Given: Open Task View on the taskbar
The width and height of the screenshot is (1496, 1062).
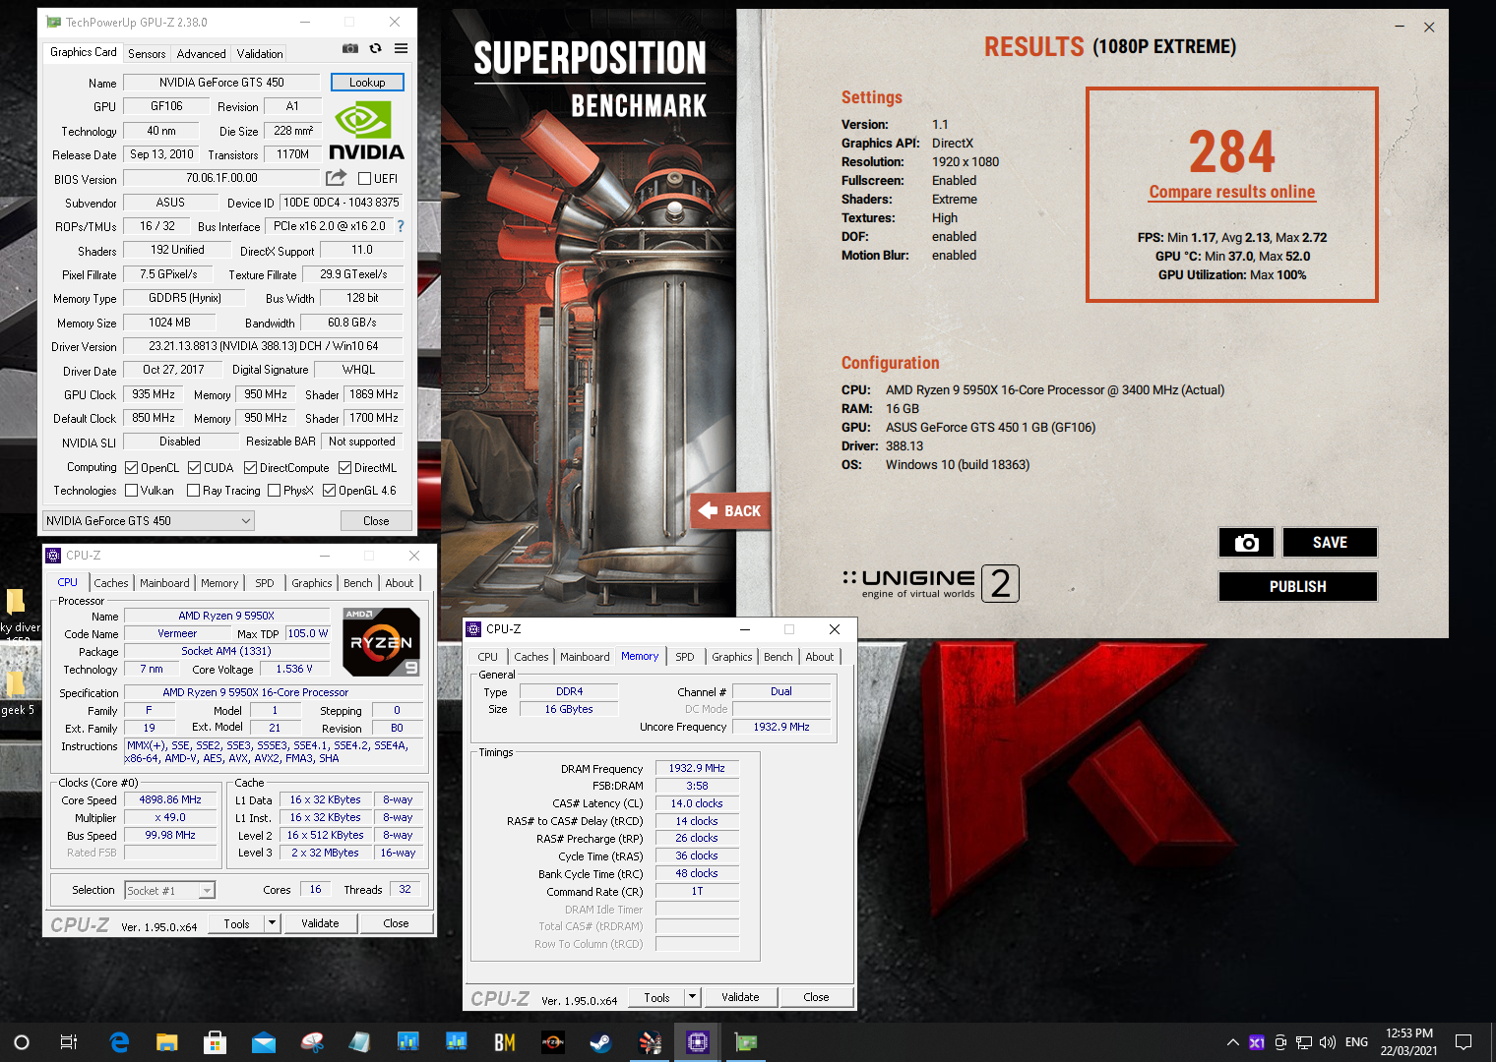Looking at the screenshot, I should pos(69,1042).
